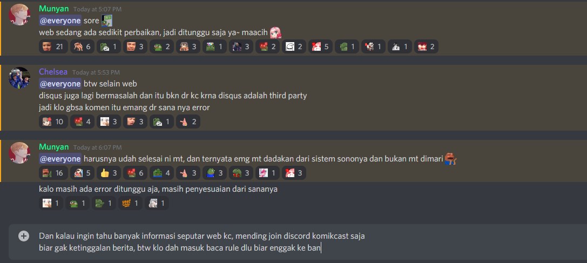Click Munyan username on the 6:07 PM message
Screen dimensions: 587x263
(54, 147)
